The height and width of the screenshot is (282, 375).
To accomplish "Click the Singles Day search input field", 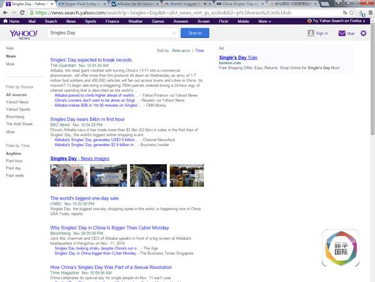I will click(109, 33).
